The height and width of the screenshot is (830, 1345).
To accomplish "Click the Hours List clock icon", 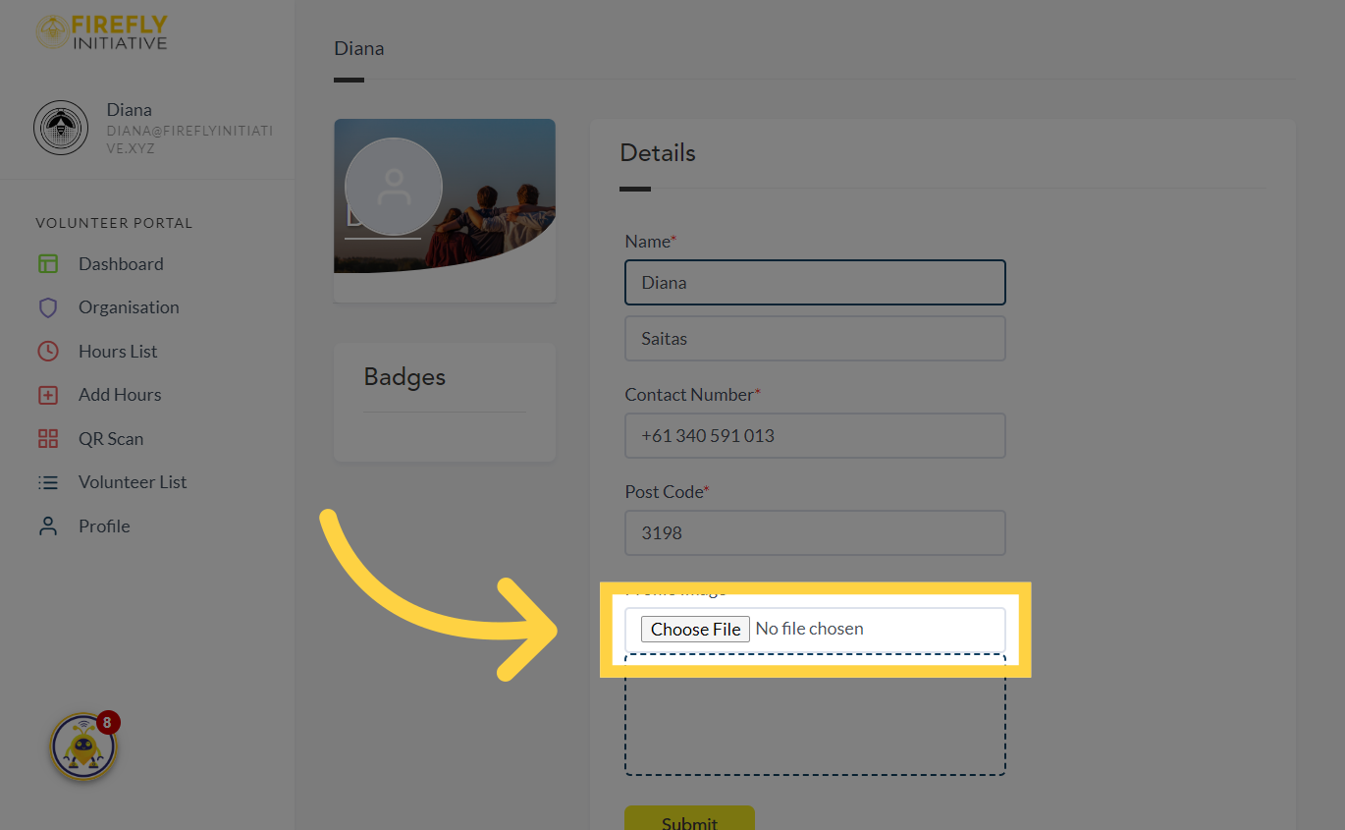I will 48,351.
